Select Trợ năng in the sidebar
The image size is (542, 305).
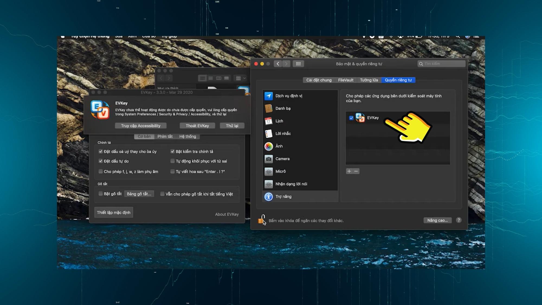click(x=284, y=196)
